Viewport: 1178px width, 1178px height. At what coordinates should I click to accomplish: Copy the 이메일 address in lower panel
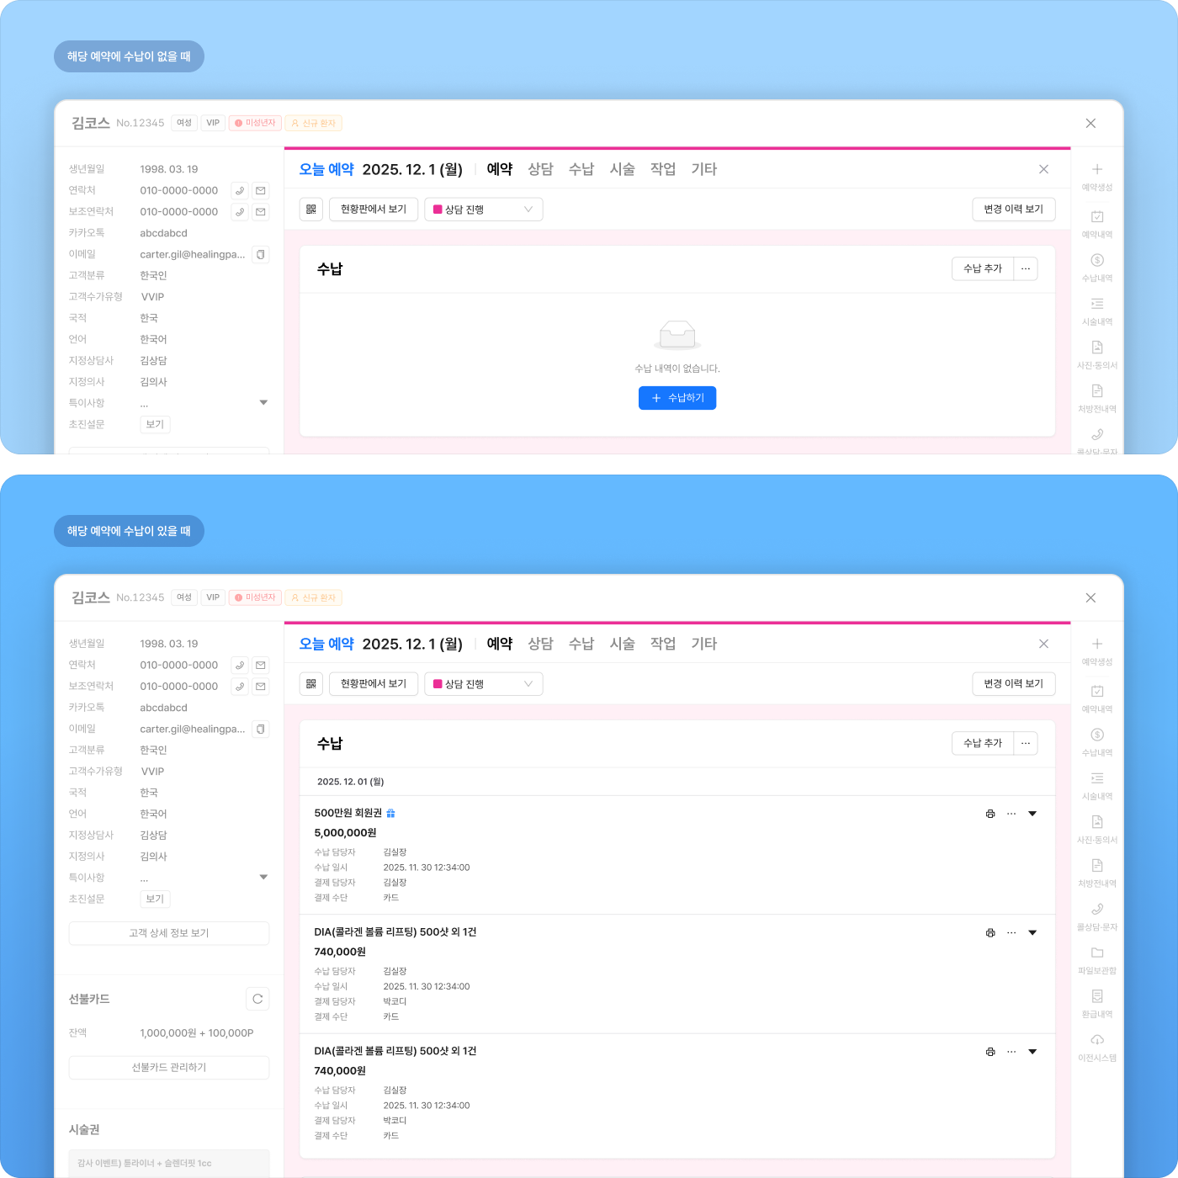tap(261, 729)
